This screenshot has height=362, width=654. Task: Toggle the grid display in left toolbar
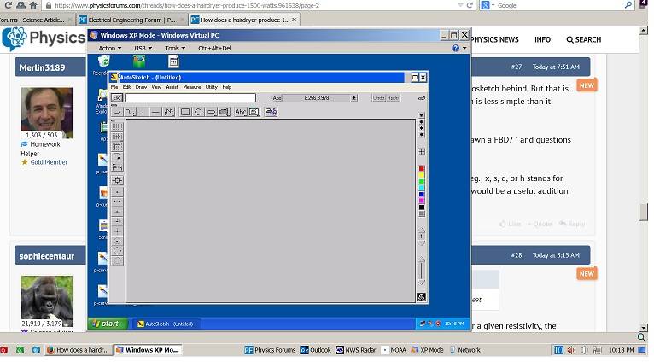point(117,126)
